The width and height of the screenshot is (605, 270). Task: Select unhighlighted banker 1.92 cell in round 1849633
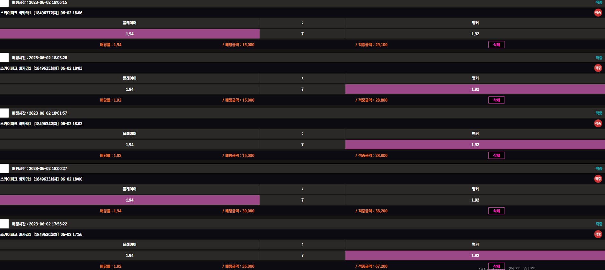[x=475, y=200]
